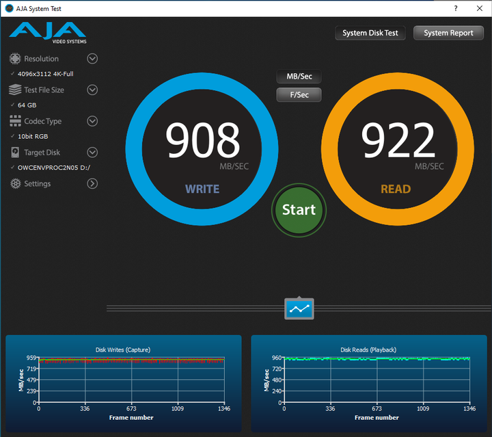Click the question mark help button

pos(456,8)
